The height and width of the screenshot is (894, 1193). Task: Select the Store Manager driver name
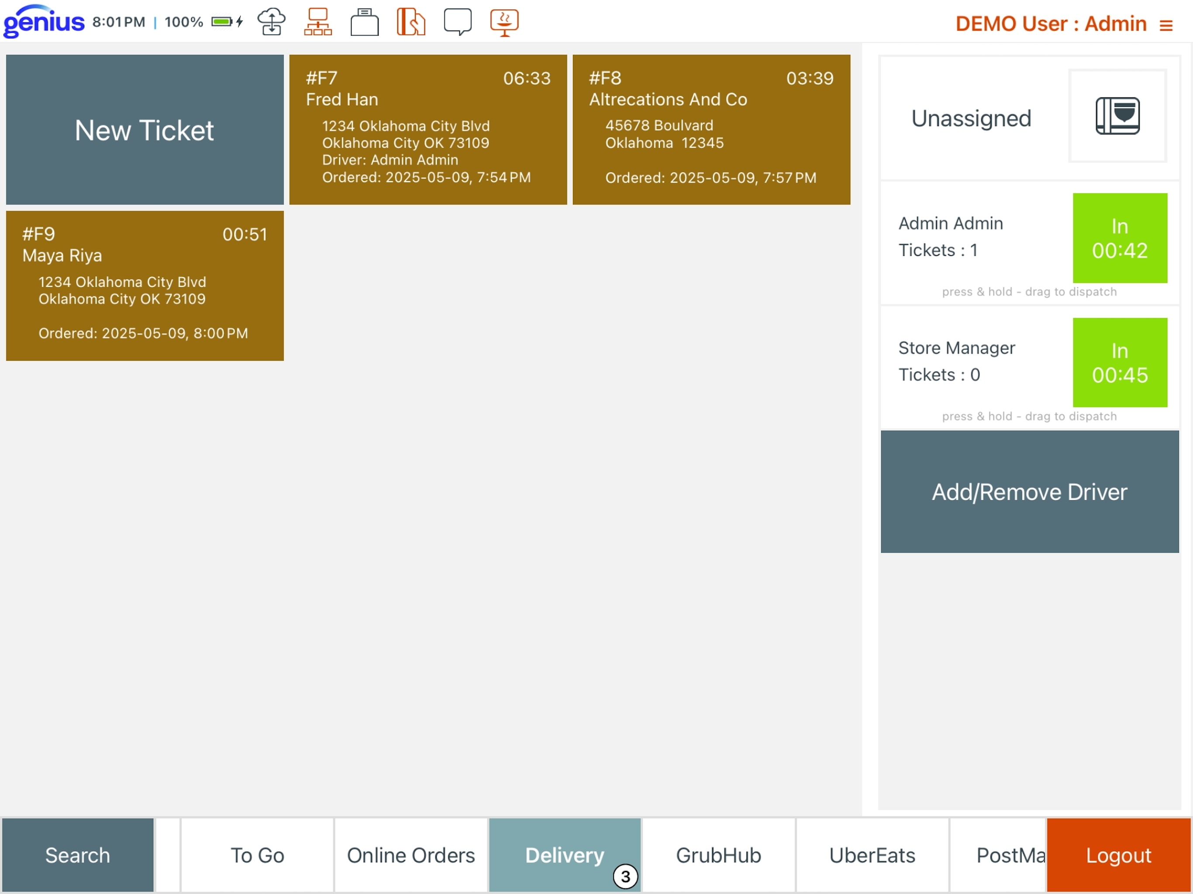click(957, 348)
